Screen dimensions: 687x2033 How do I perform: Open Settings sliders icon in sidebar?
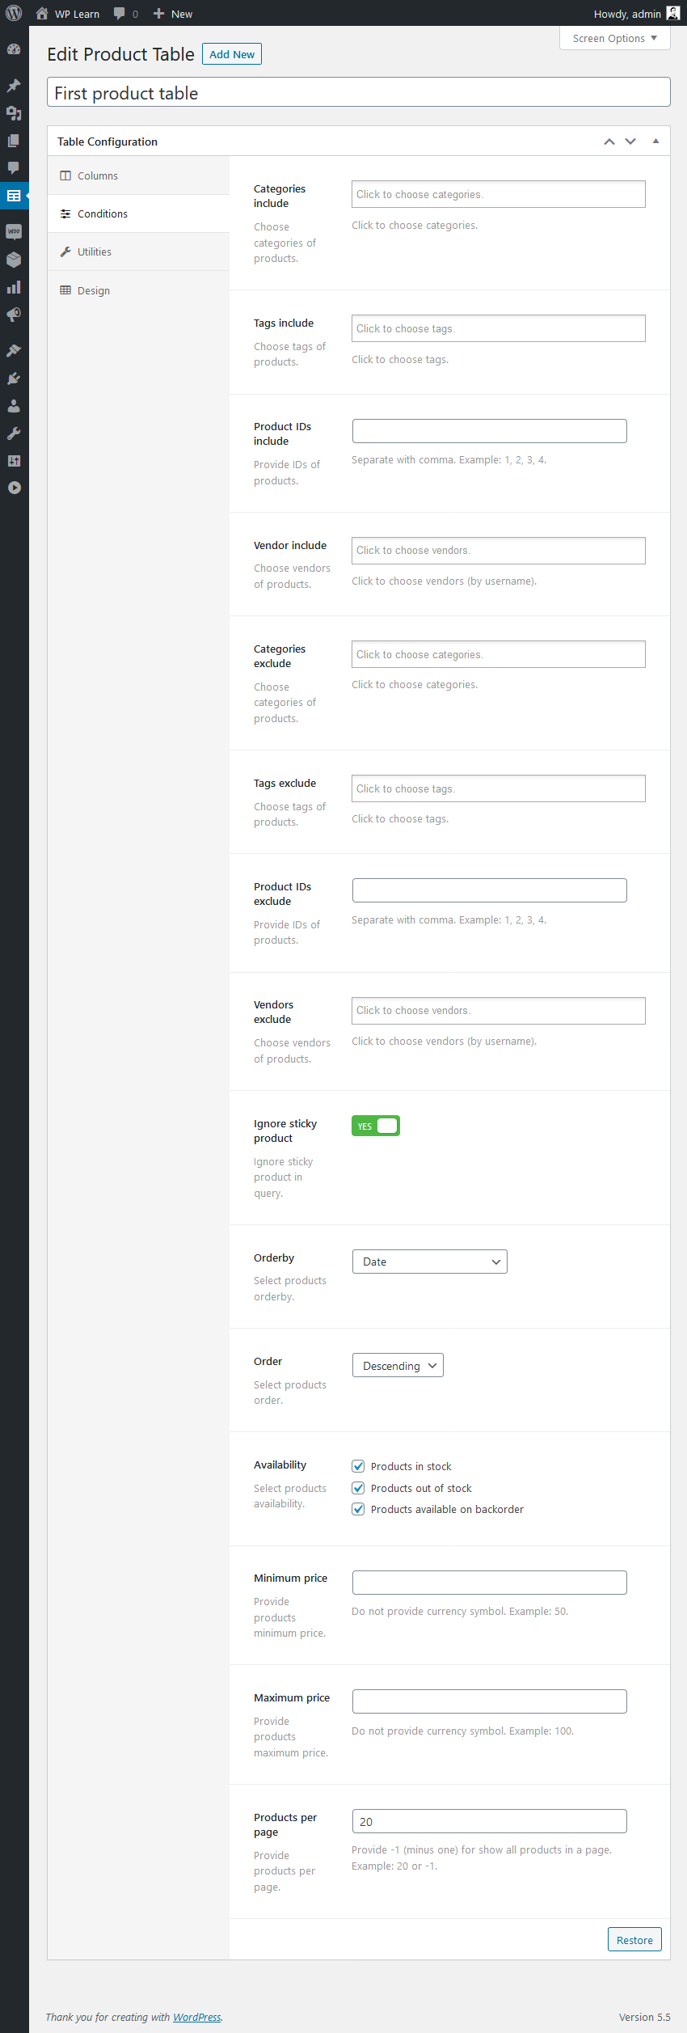14,461
